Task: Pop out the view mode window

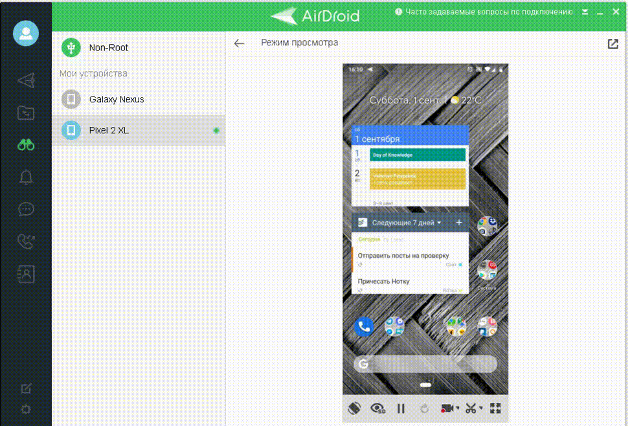Action: tap(612, 43)
